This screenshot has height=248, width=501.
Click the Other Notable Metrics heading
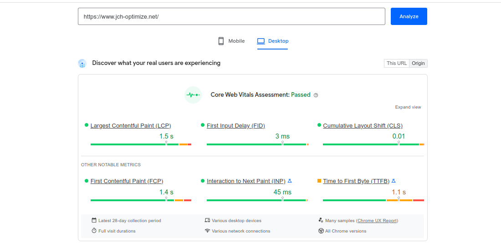click(x=111, y=165)
